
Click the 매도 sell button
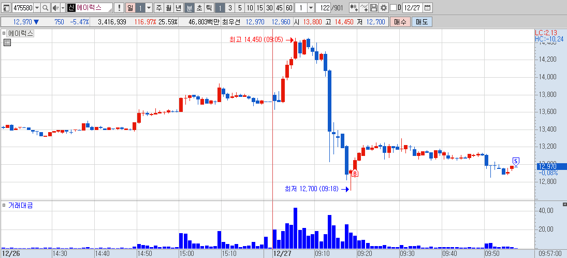click(x=421, y=22)
